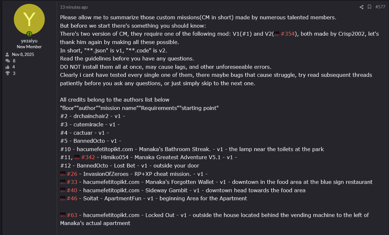Open the yezaiyu username profile link
The image size is (389, 235).
pyautogui.click(x=29, y=41)
